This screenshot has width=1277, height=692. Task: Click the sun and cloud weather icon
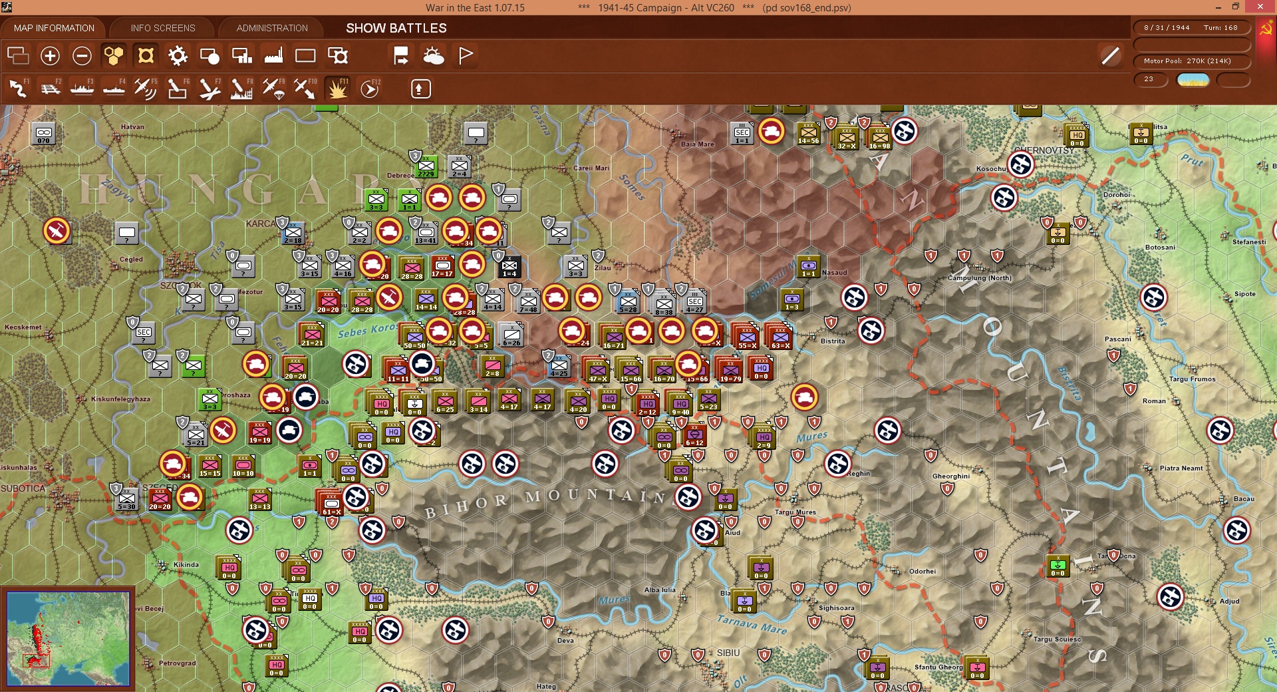tap(434, 56)
